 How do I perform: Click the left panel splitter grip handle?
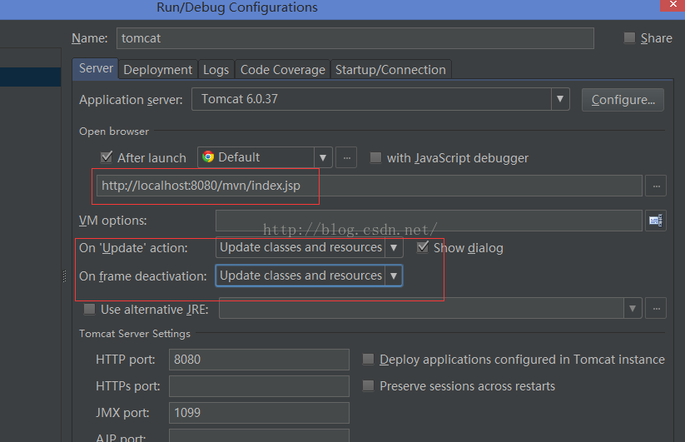coord(65,276)
